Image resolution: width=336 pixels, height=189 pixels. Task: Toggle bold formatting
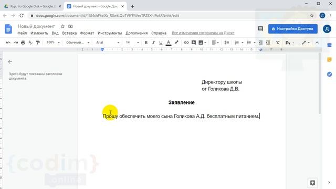tap(146, 43)
